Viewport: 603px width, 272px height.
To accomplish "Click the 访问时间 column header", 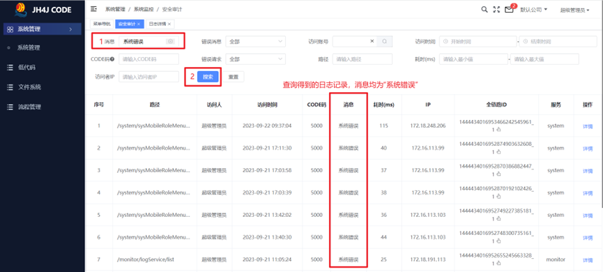I will 268,104.
